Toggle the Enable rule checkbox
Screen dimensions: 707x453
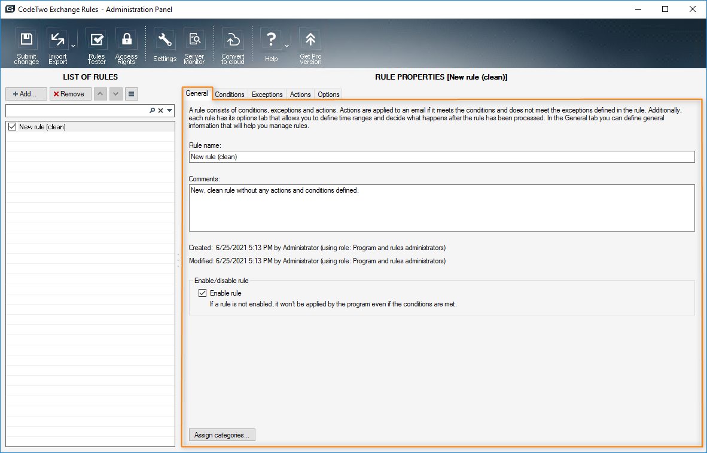[x=202, y=293]
